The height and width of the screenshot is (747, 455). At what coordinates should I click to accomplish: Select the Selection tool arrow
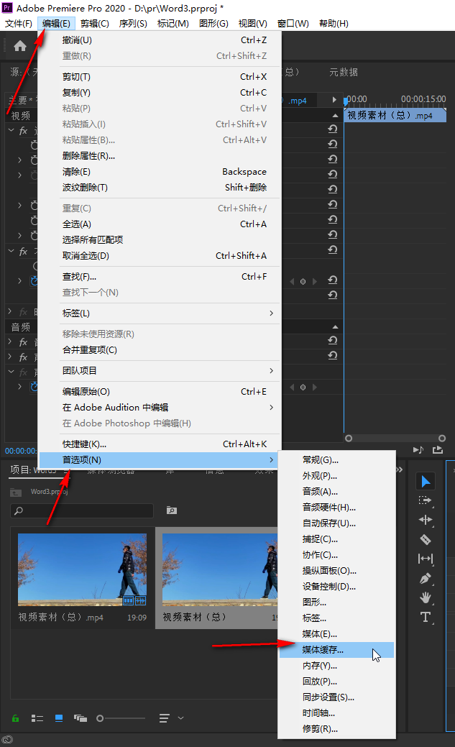pos(426,481)
